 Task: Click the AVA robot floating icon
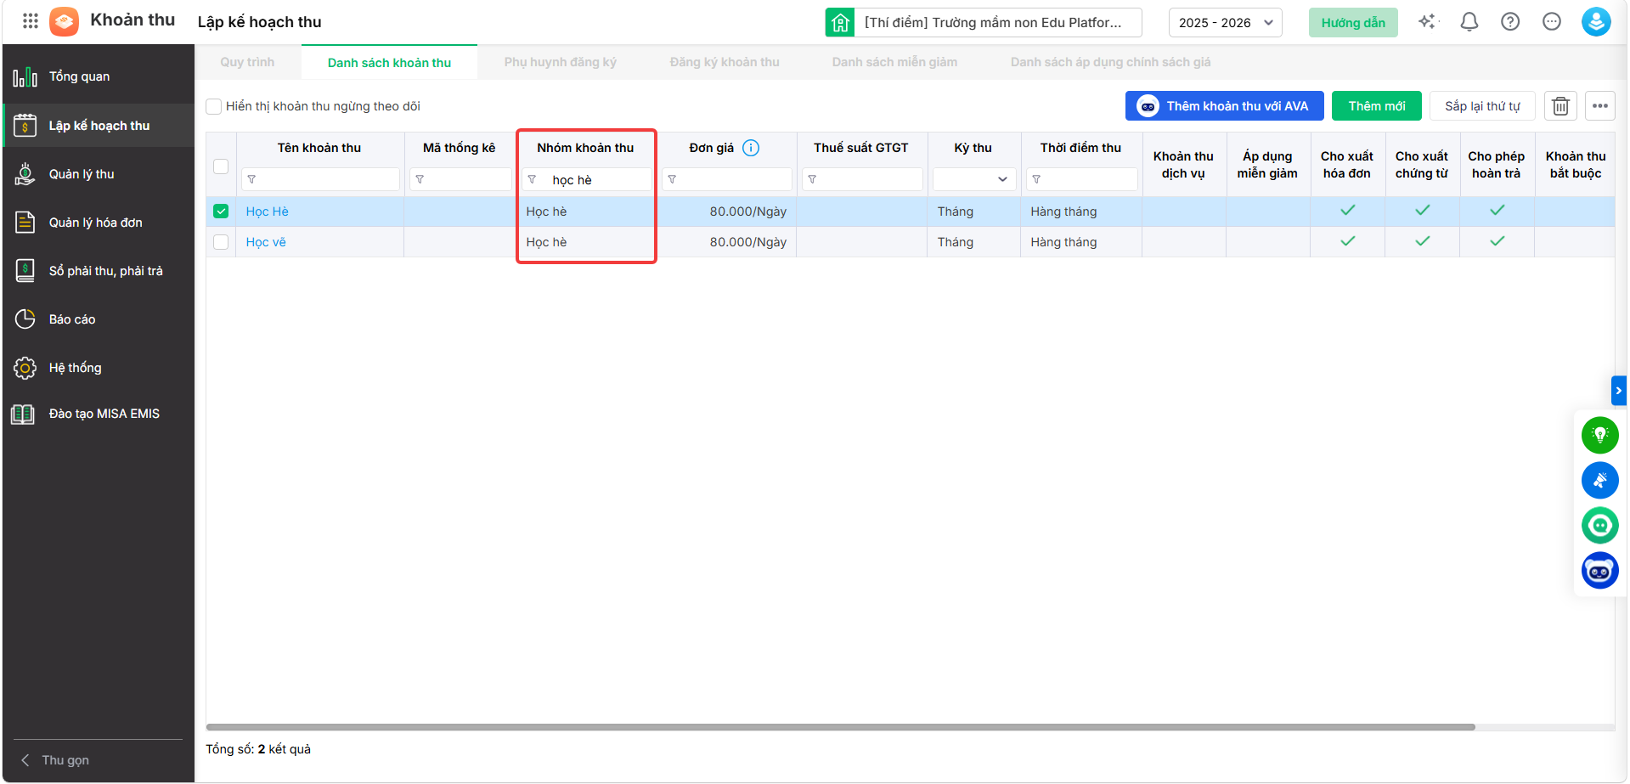click(1599, 571)
